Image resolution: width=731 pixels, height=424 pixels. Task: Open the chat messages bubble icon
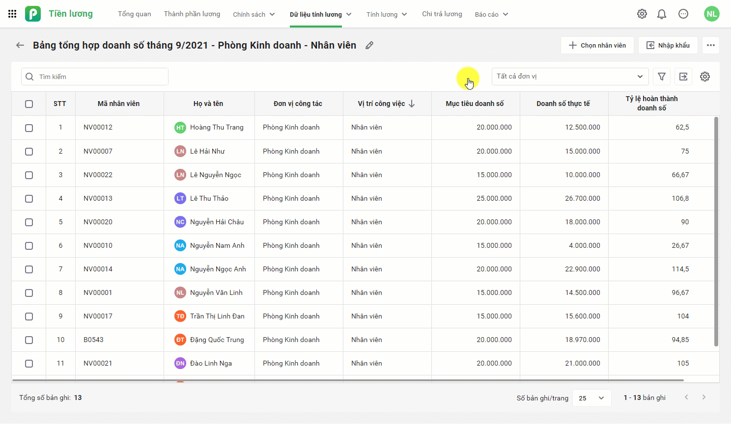(683, 14)
